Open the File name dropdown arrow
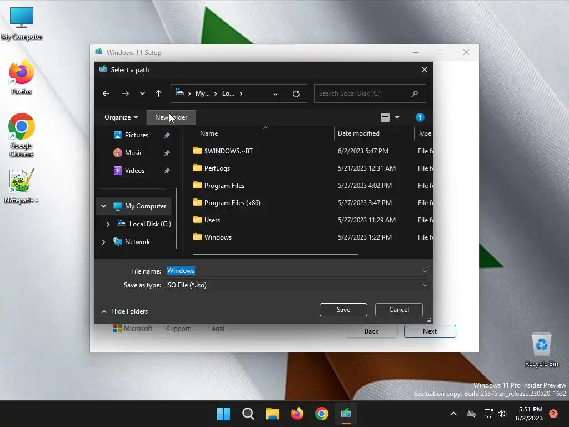This screenshot has width=569, height=427. (425, 271)
